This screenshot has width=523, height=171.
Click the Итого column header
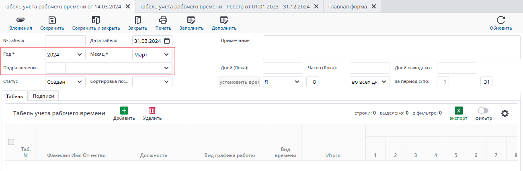point(333,142)
